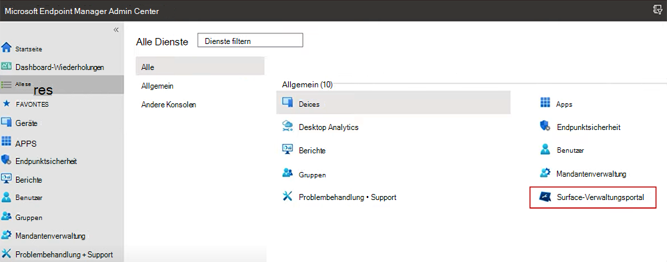Click the Mandantenverwaltung icon in sidebar
The image size is (667, 262).
6,235
